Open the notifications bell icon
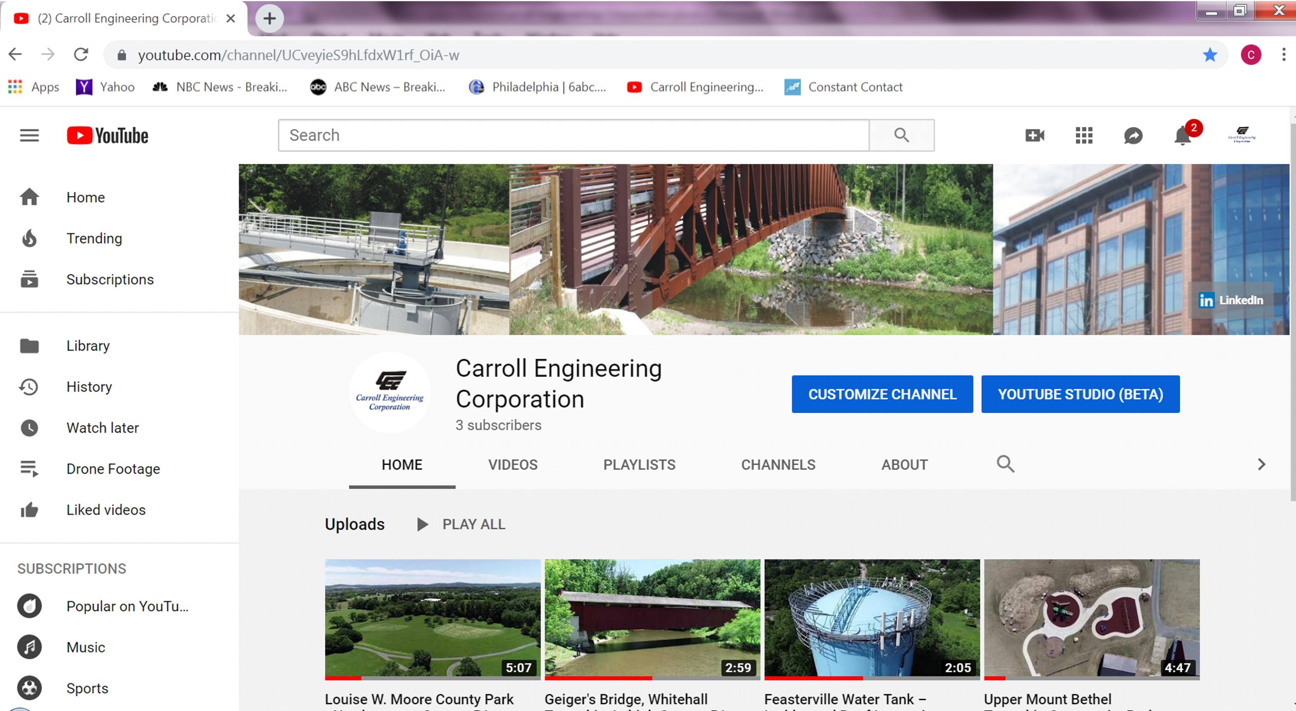The height and width of the screenshot is (711, 1296). point(1183,135)
